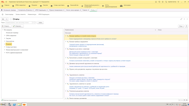This screenshot has width=189, height=106.
Task: Go back with the left arrow button
Action: [3, 19]
